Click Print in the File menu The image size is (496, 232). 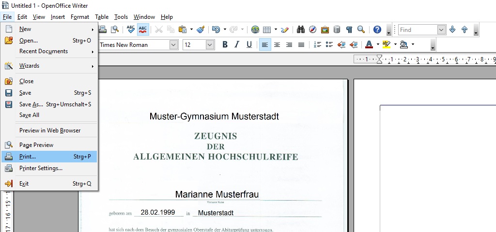(x=28, y=157)
